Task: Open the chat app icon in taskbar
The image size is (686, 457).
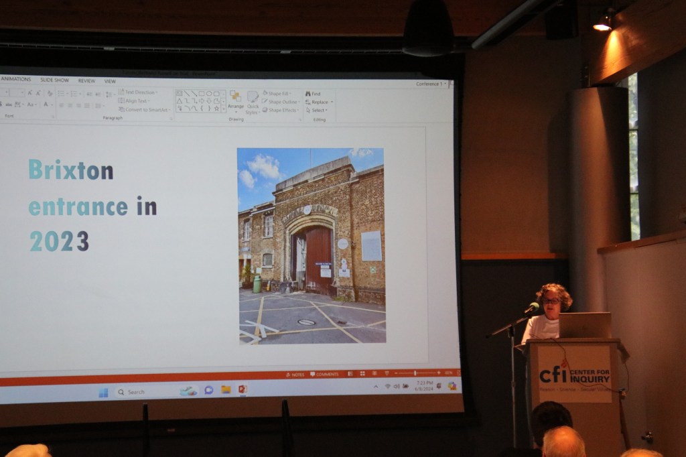Action: pyautogui.click(x=208, y=390)
